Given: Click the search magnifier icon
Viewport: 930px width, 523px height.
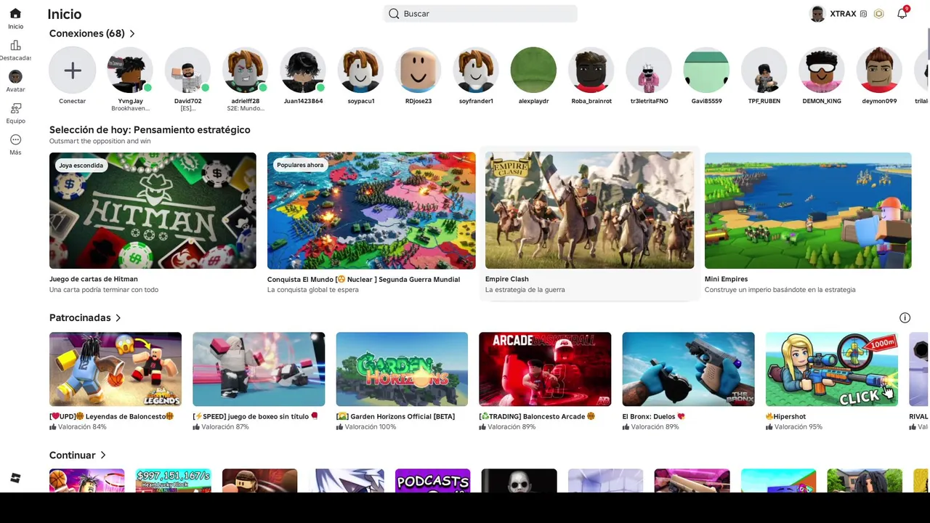Looking at the screenshot, I should coord(394,14).
